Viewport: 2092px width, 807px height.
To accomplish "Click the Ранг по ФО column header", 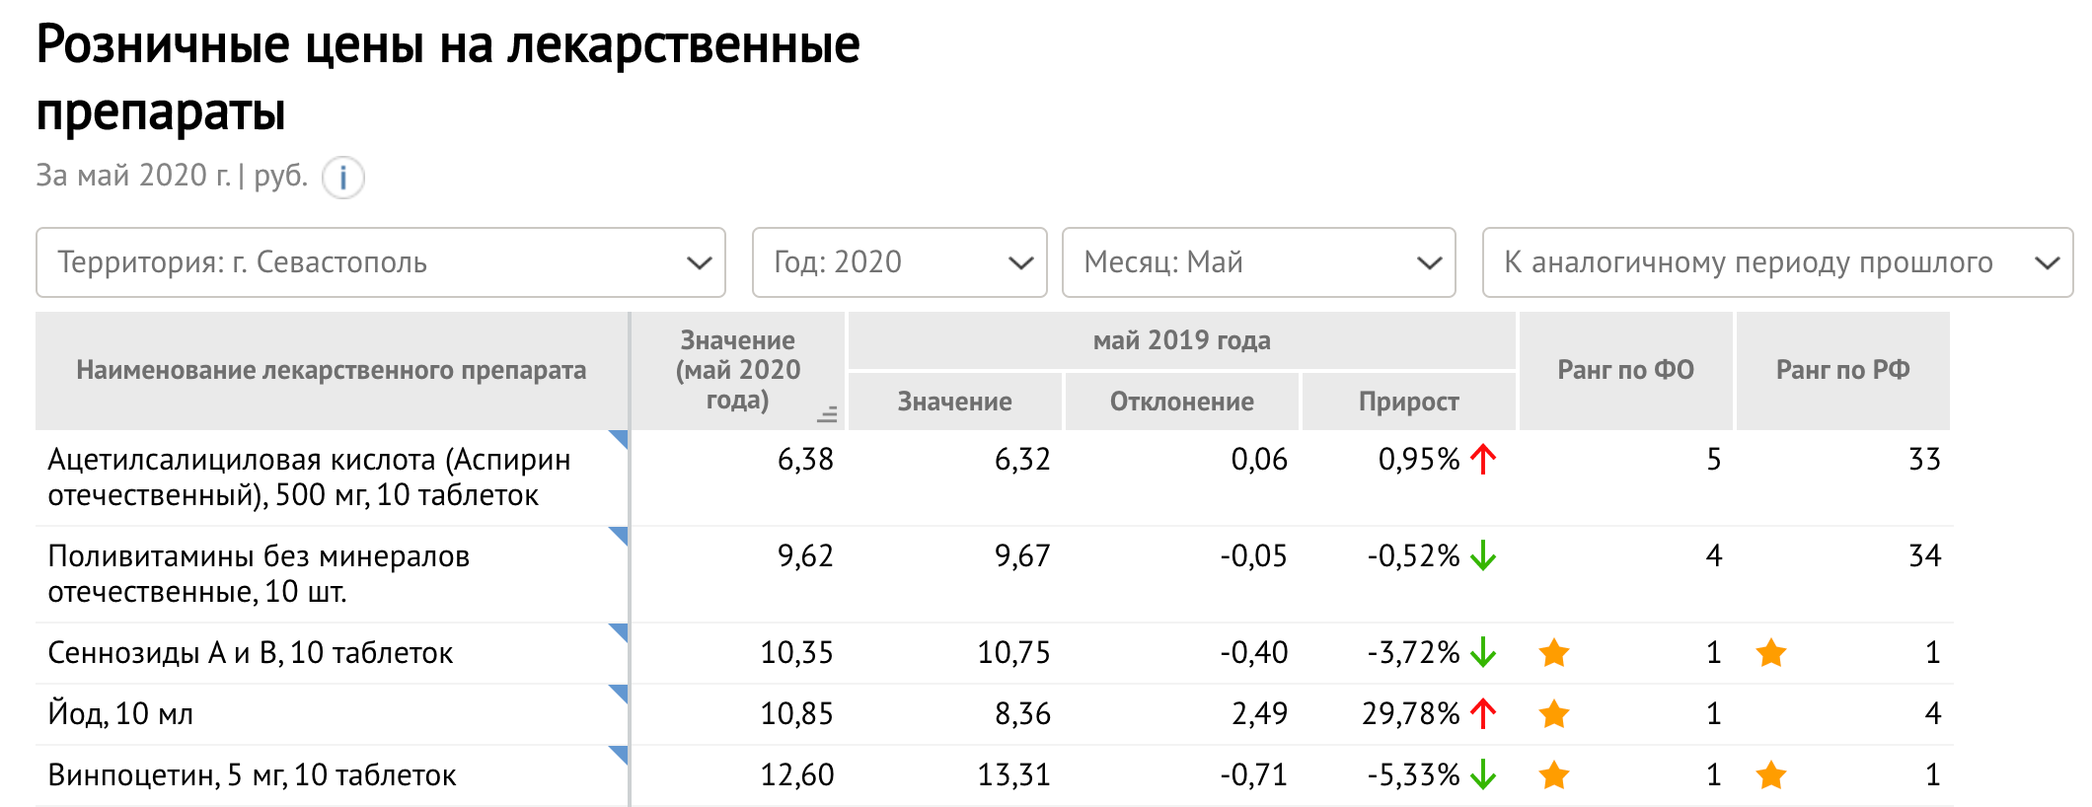I will coord(1625,370).
